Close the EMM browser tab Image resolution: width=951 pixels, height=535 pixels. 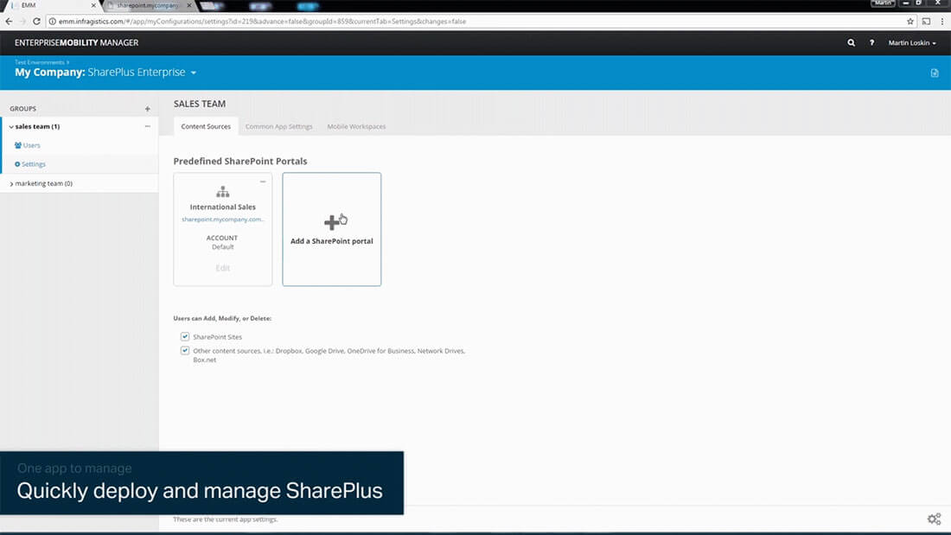point(93,5)
